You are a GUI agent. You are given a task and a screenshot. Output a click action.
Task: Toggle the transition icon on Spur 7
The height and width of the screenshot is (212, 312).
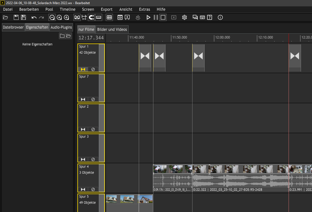tap(83, 99)
